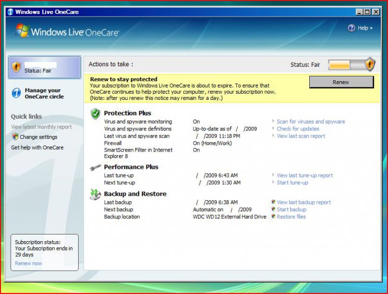The height and width of the screenshot is (294, 388).
Task: Close the Windows Live OneCare window
Action: coord(376,11)
